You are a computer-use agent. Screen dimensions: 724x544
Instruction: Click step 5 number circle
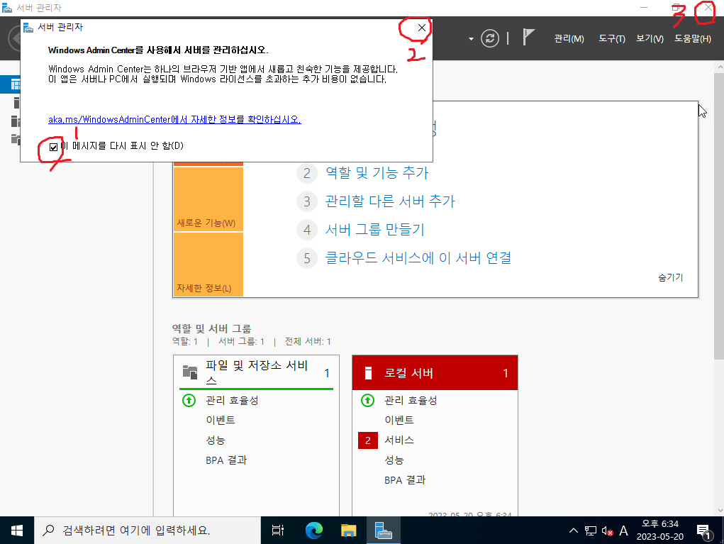307,258
